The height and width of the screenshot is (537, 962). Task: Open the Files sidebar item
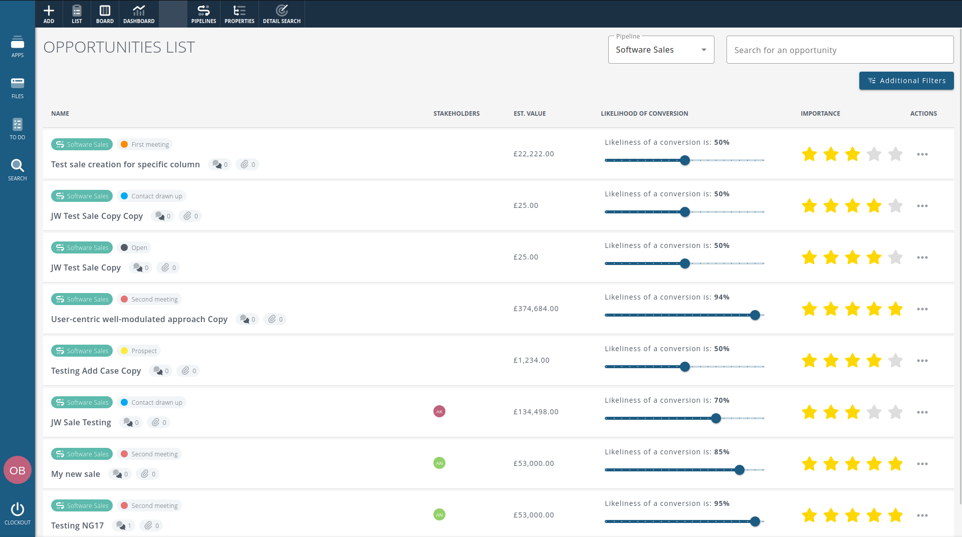coord(18,88)
